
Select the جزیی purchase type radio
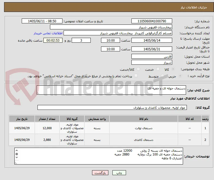pos(180,76)
